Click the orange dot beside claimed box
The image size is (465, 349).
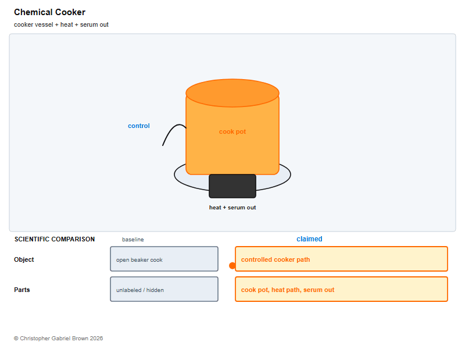click(x=233, y=266)
